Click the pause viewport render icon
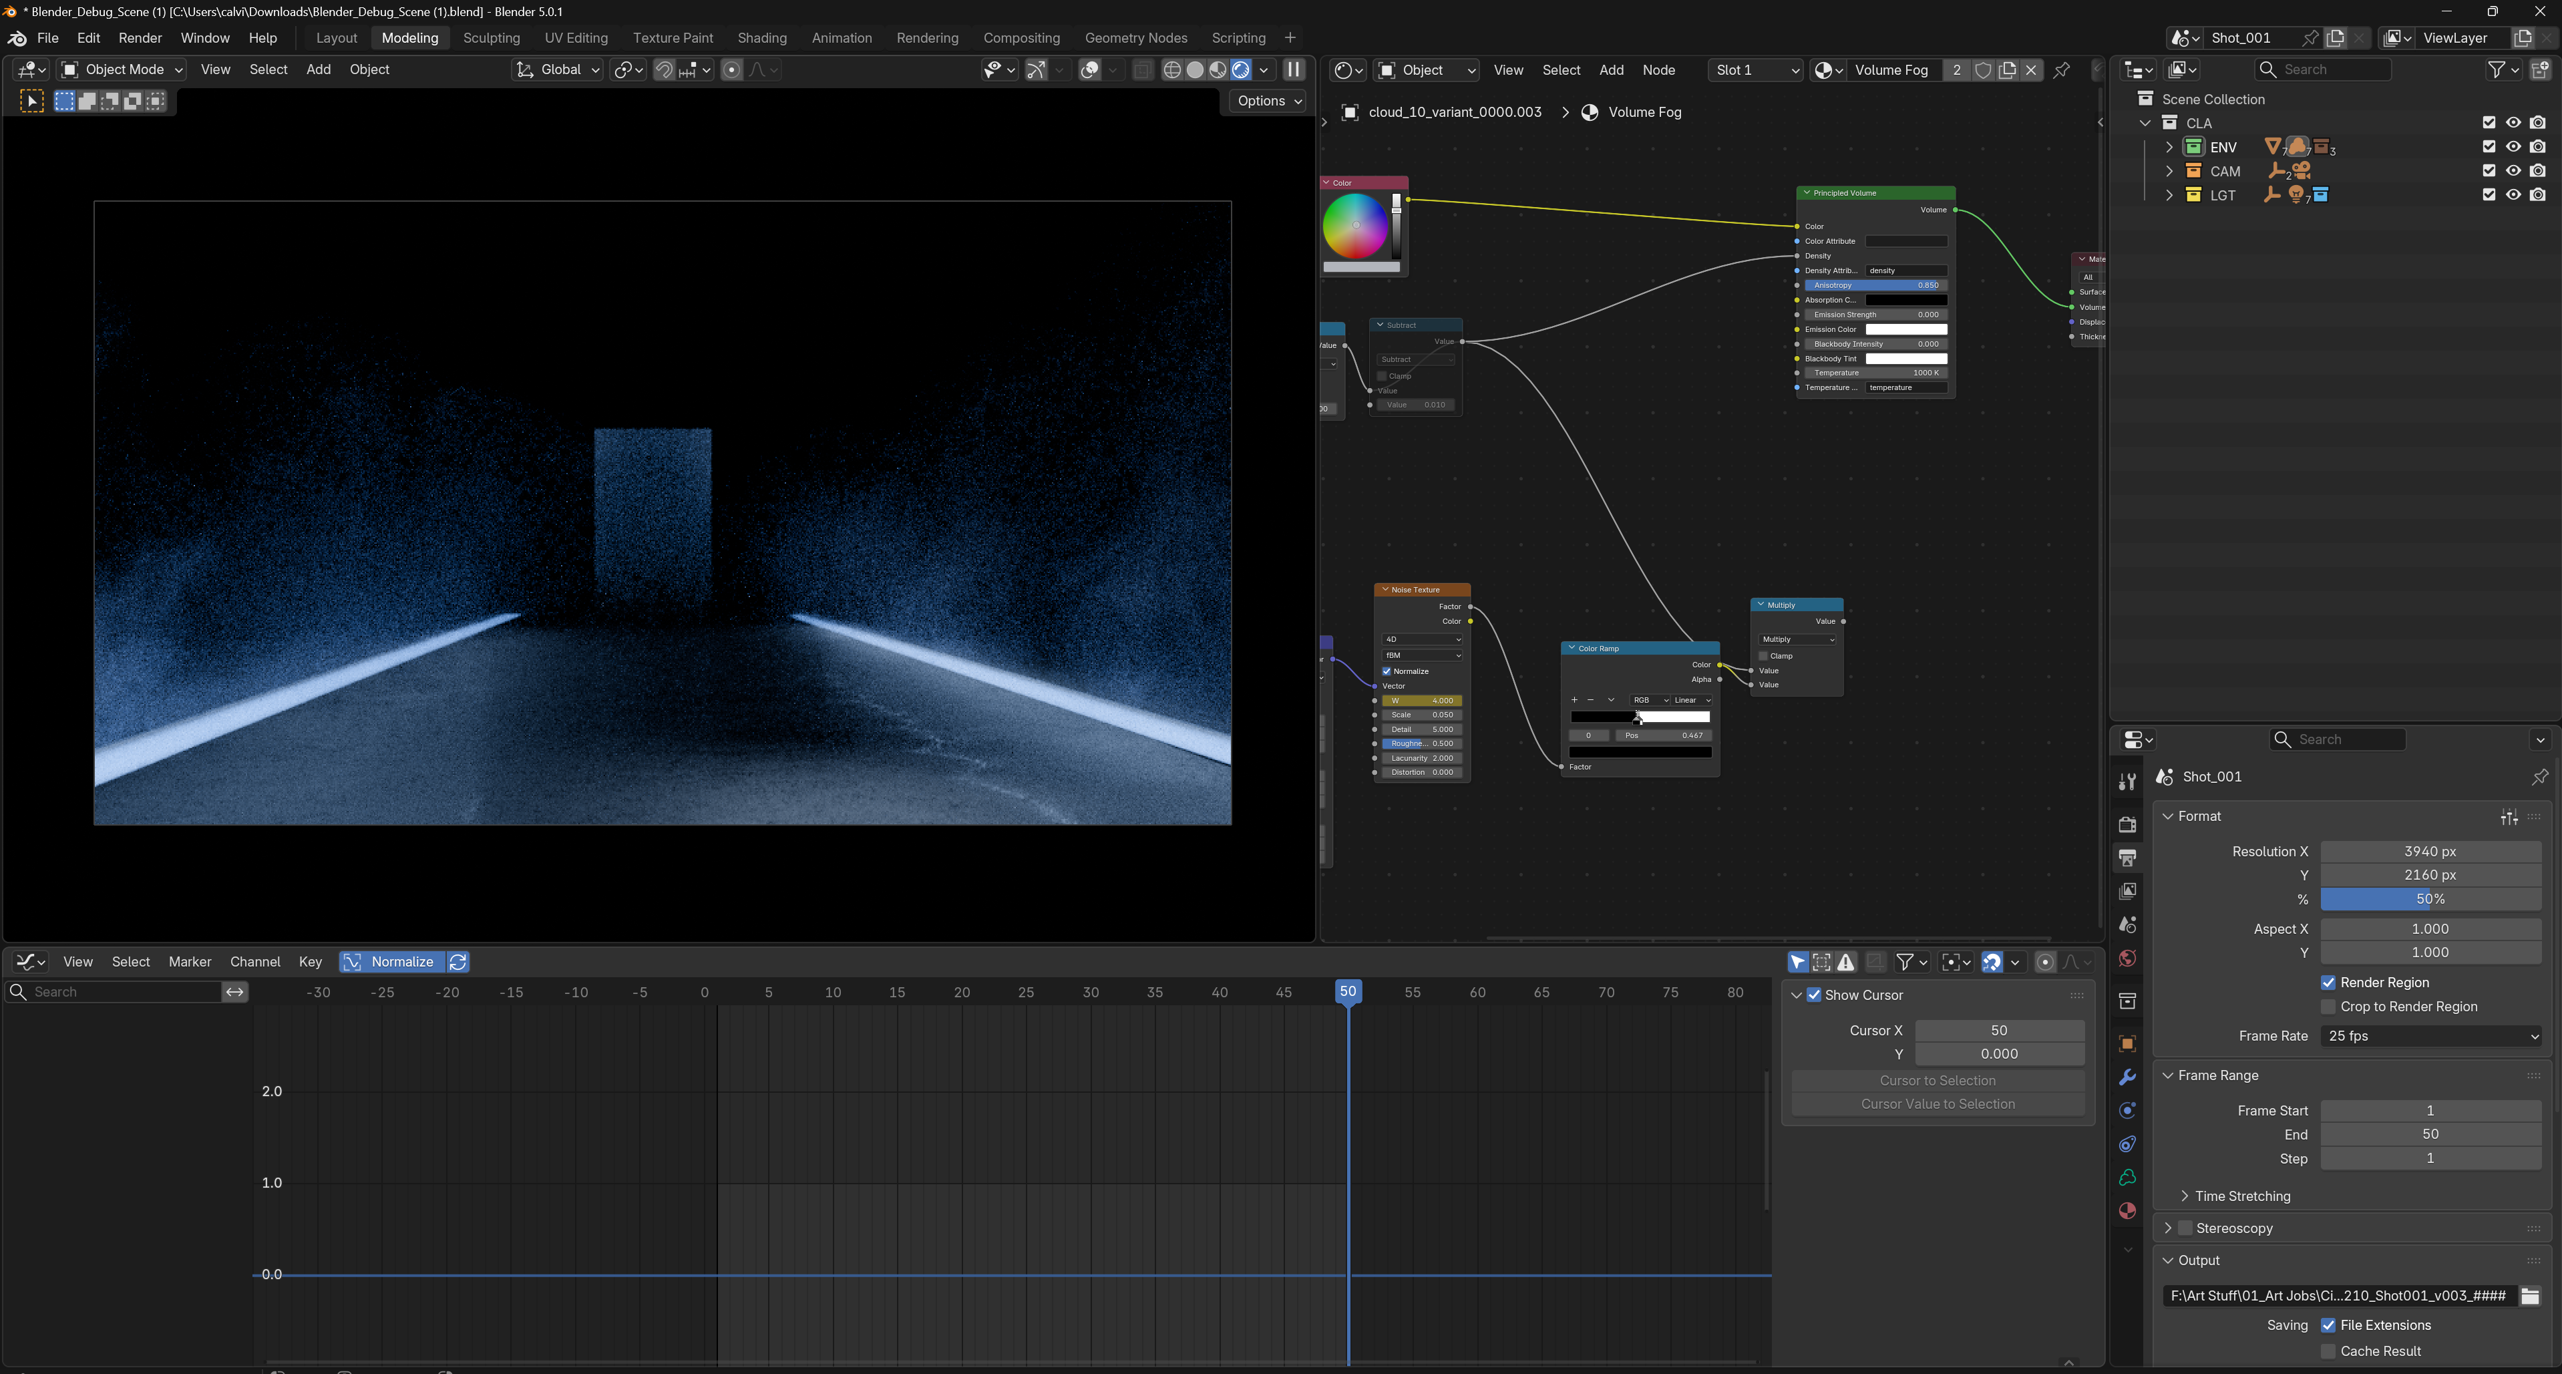 pos(1294,69)
